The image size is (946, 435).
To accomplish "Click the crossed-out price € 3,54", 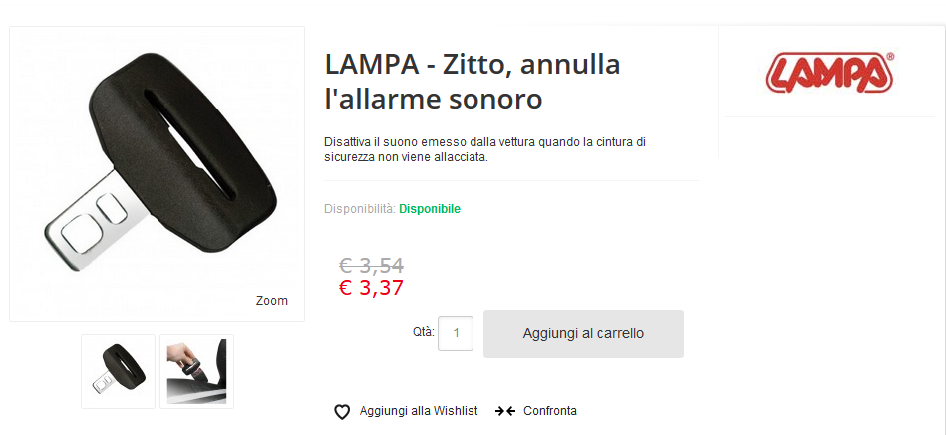I will pos(371,265).
